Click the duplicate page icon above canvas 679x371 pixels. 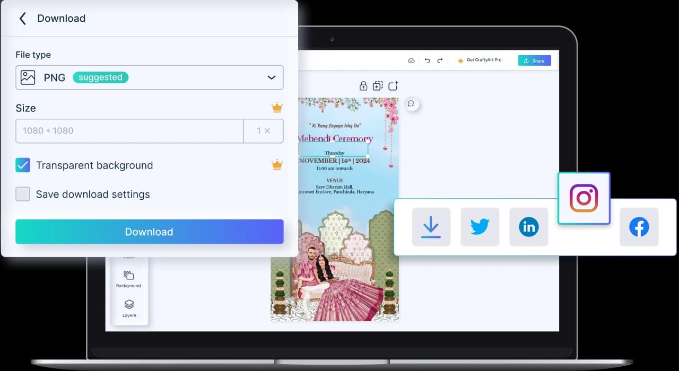pyautogui.click(x=378, y=86)
